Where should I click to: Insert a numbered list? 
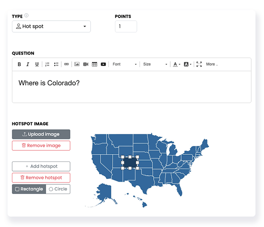click(48, 64)
